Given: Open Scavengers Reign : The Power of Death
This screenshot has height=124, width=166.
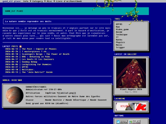Looking at the screenshot, I should click(45, 54).
